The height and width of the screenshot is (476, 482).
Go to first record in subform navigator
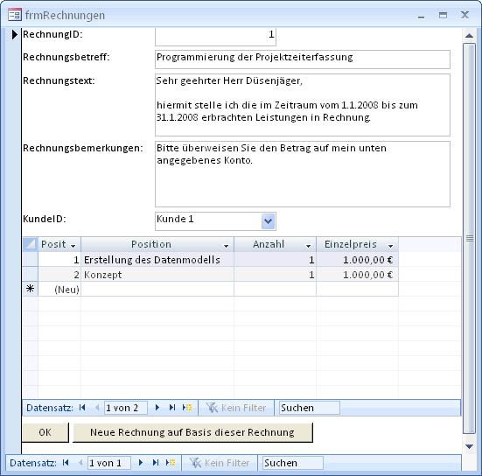82,408
